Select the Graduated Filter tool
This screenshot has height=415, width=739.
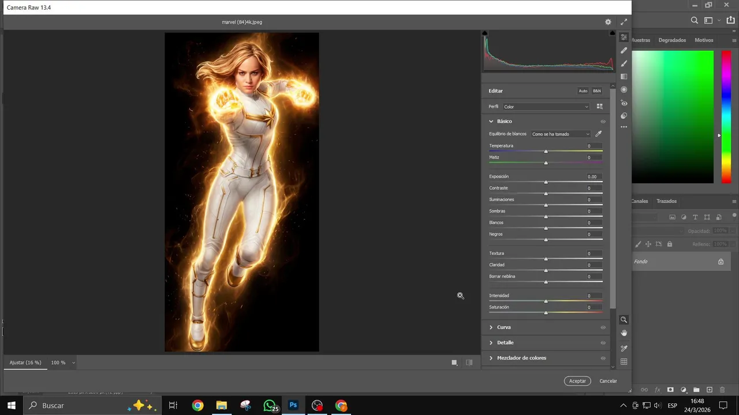click(624, 77)
